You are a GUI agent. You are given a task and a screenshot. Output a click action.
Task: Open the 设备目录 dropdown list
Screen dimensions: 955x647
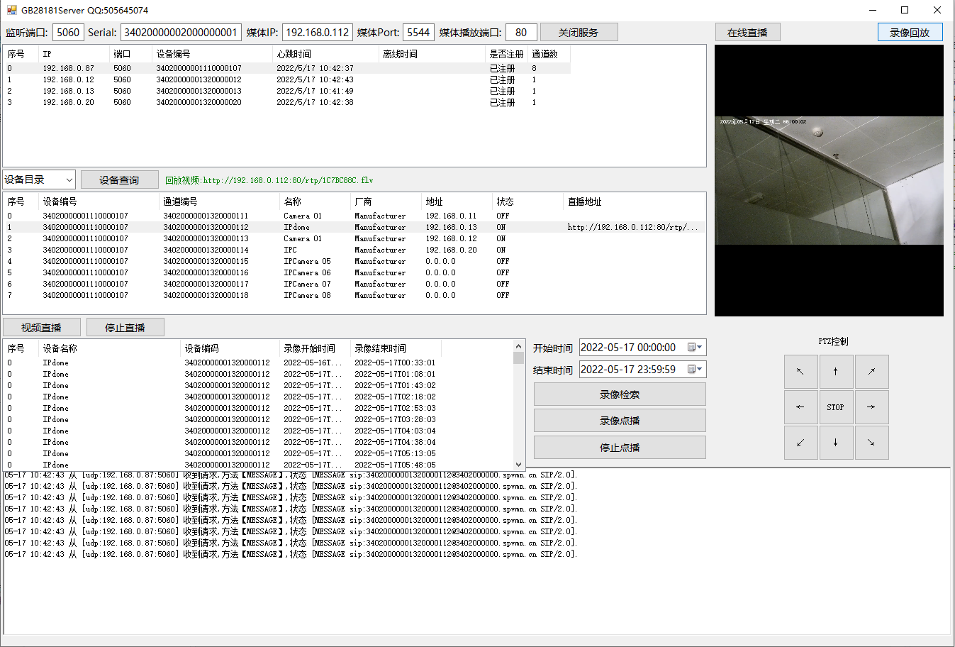click(69, 179)
